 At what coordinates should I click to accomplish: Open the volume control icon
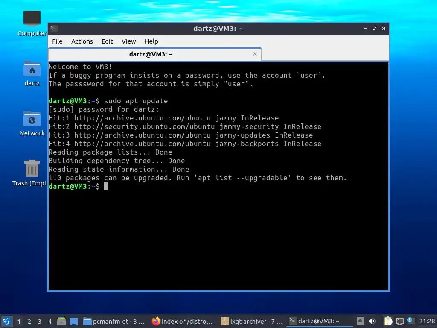click(372, 321)
